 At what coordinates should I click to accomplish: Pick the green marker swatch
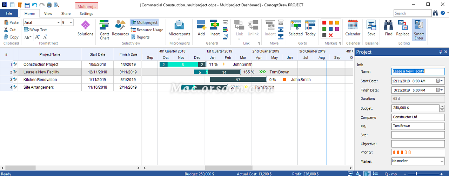(x=324, y=29)
